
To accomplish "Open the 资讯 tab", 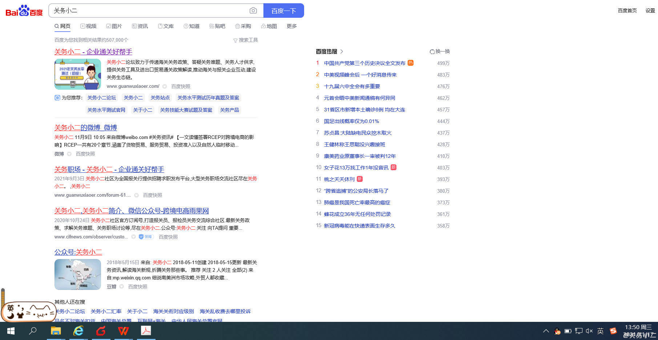I will [140, 26].
